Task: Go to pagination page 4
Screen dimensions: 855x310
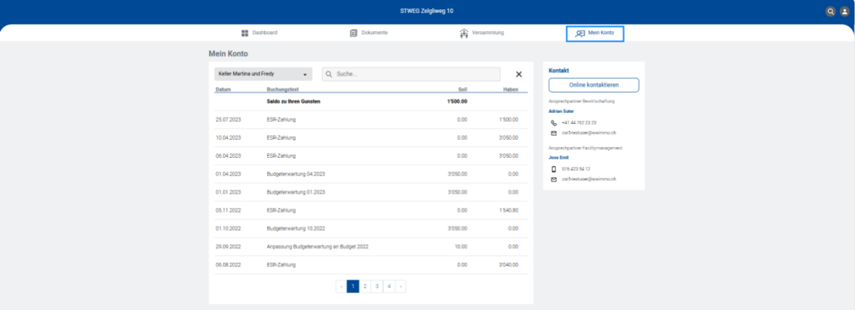Action: [389, 286]
